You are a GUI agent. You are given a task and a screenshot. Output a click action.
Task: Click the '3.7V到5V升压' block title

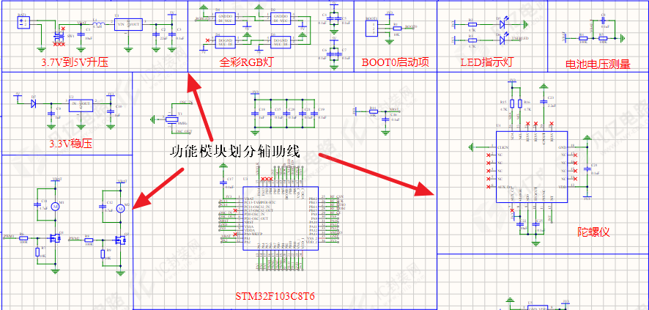pyautogui.click(x=75, y=63)
